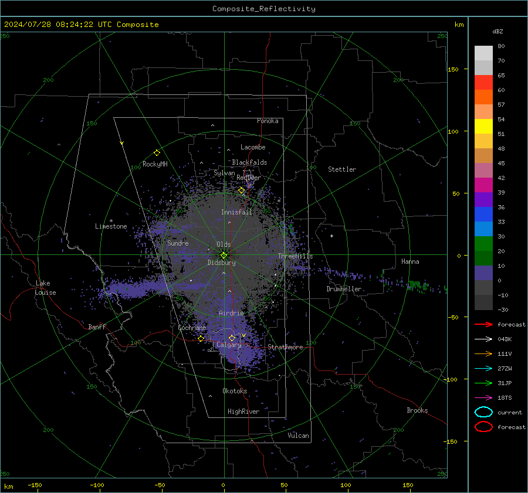The height and width of the screenshot is (493, 528).
Task: Click the green 31JP arrow icon
Action: pyautogui.click(x=483, y=383)
